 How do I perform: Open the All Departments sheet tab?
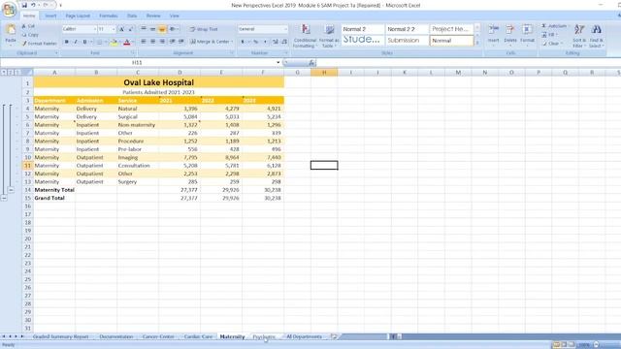point(304,336)
